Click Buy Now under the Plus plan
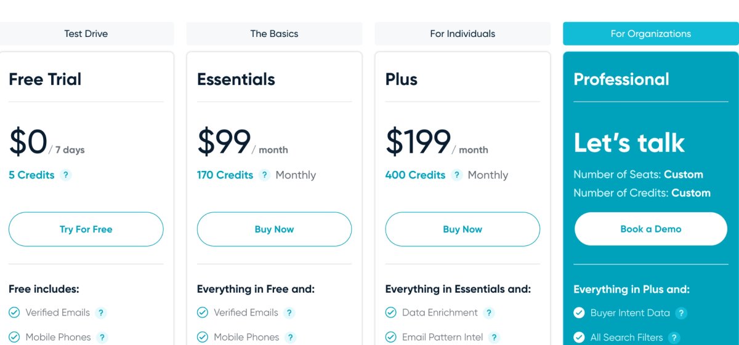Image resolution: width=739 pixels, height=345 pixels. click(462, 229)
